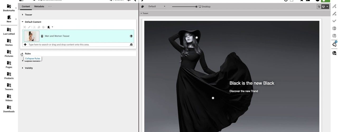Click the checkmark approve icon in right action bar
The width and height of the screenshot is (338, 132).
pyautogui.click(x=334, y=21)
